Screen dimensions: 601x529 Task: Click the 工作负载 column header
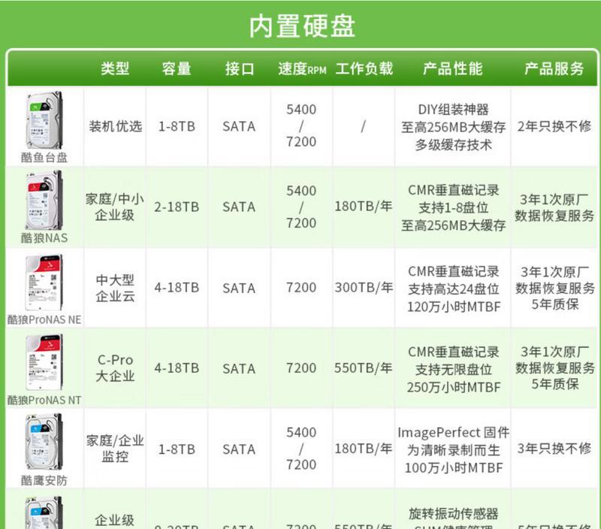point(364,68)
